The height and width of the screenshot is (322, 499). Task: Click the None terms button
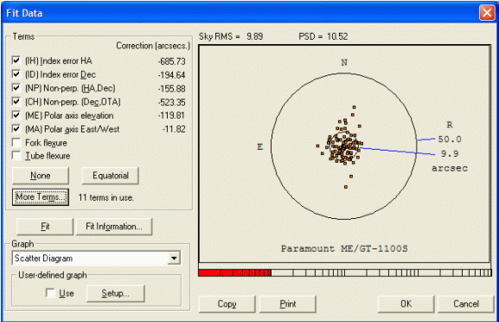41,176
